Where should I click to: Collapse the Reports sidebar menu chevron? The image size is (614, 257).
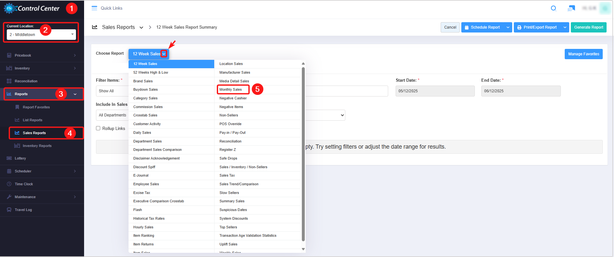coord(75,94)
